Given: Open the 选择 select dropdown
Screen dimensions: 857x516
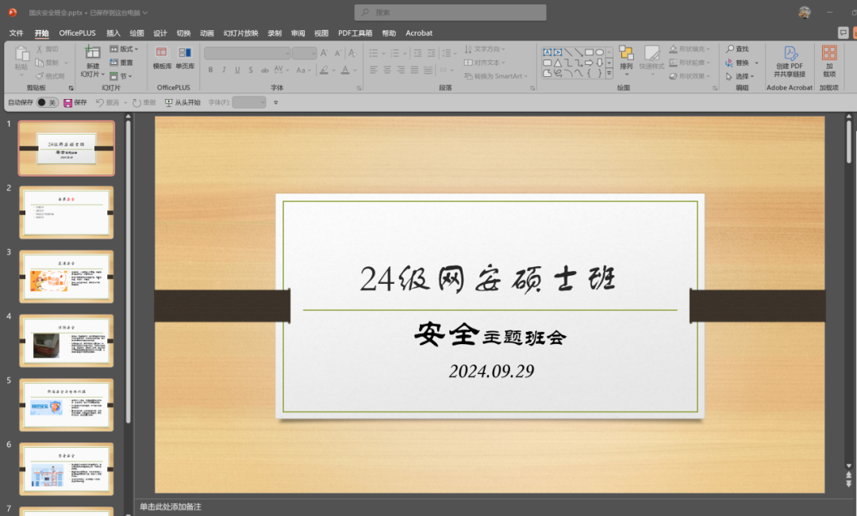Looking at the screenshot, I should [741, 76].
